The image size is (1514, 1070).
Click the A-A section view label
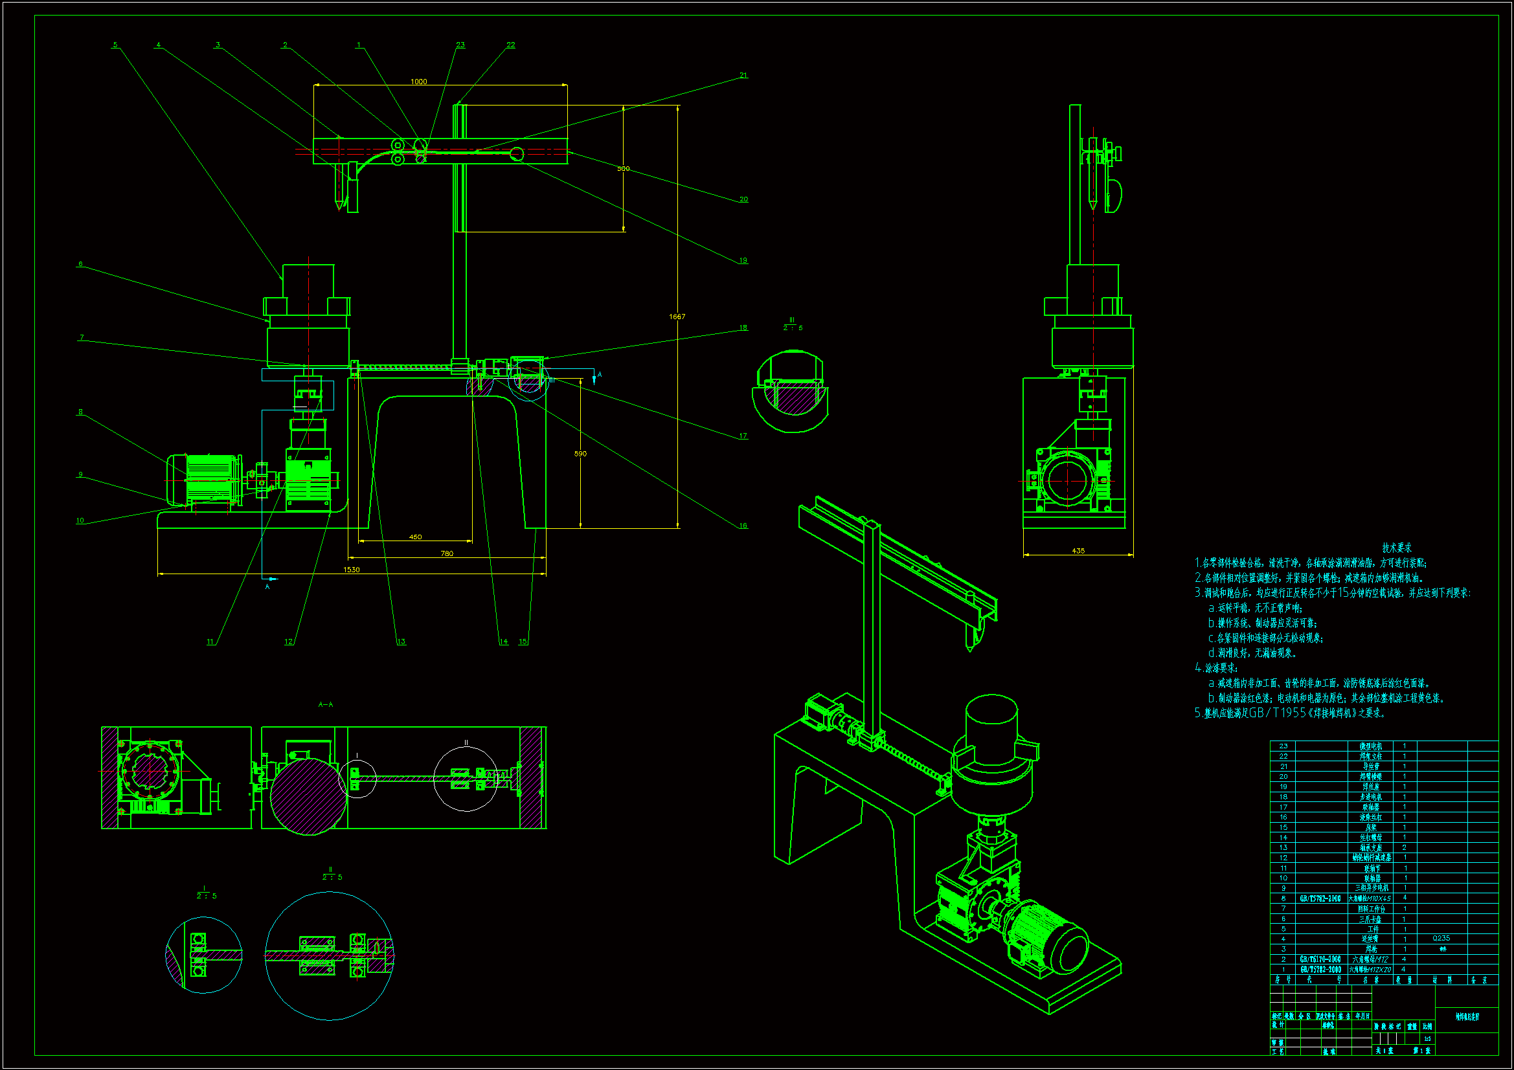coord(326,704)
